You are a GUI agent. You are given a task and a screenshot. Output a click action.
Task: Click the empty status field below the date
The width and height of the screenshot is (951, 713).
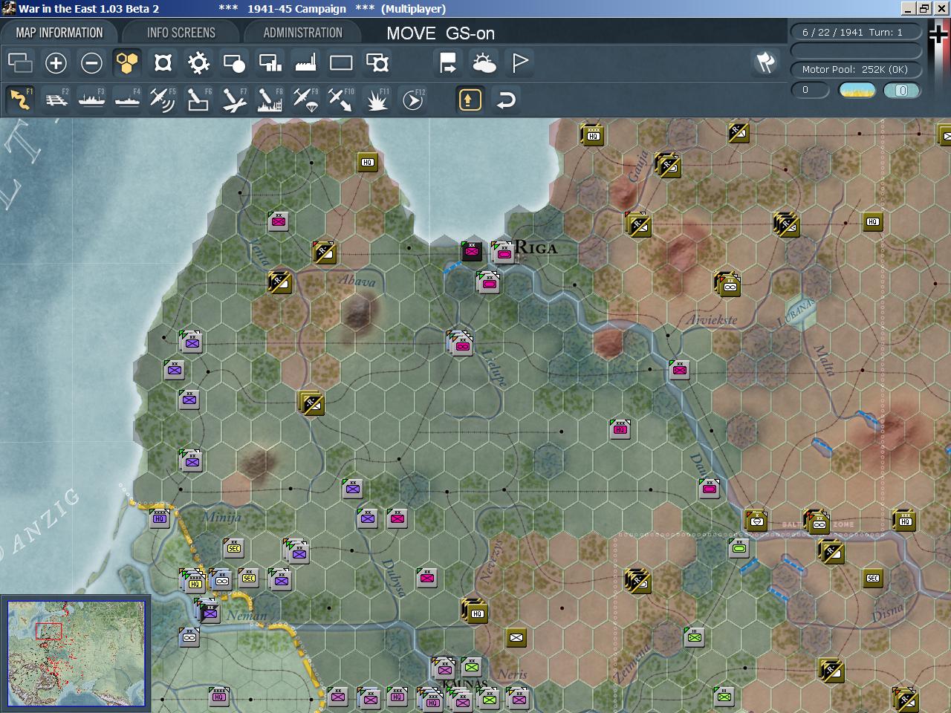(855, 51)
